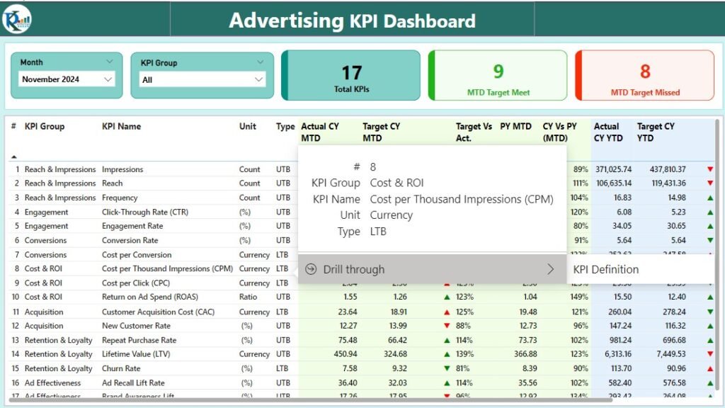Screen dimensions: 725x408
Task: Click the 9 MTD Target Meet card
Action: [498, 74]
